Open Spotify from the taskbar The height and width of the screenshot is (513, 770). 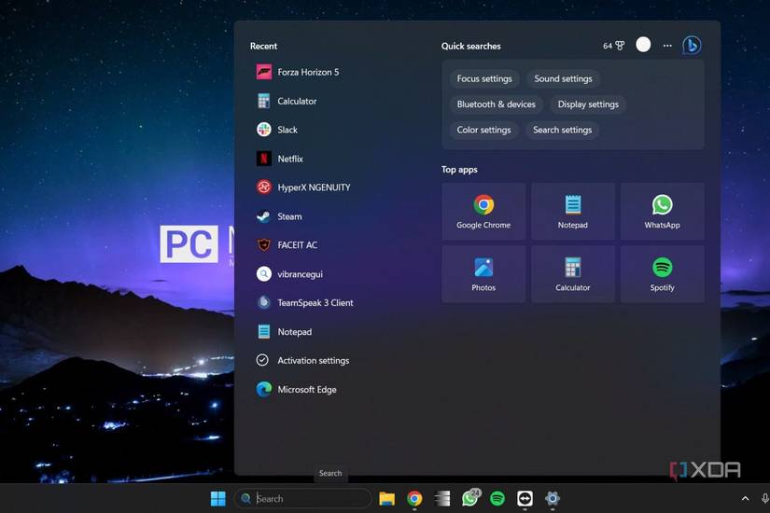click(x=497, y=498)
